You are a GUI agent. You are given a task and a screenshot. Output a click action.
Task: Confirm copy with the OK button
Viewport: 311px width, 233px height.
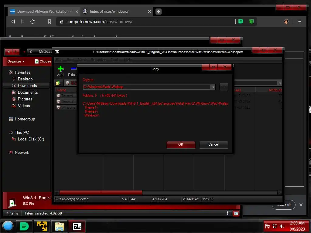(x=181, y=144)
